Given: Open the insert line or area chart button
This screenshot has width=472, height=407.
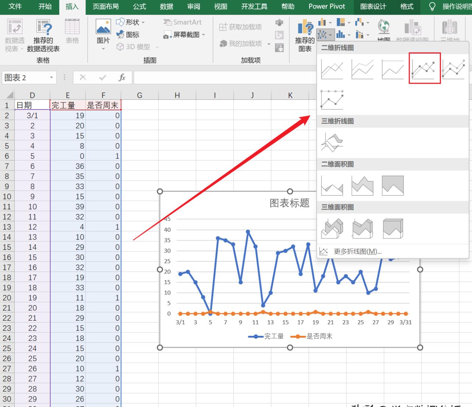Looking at the screenshot, I should (x=325, y=35).
